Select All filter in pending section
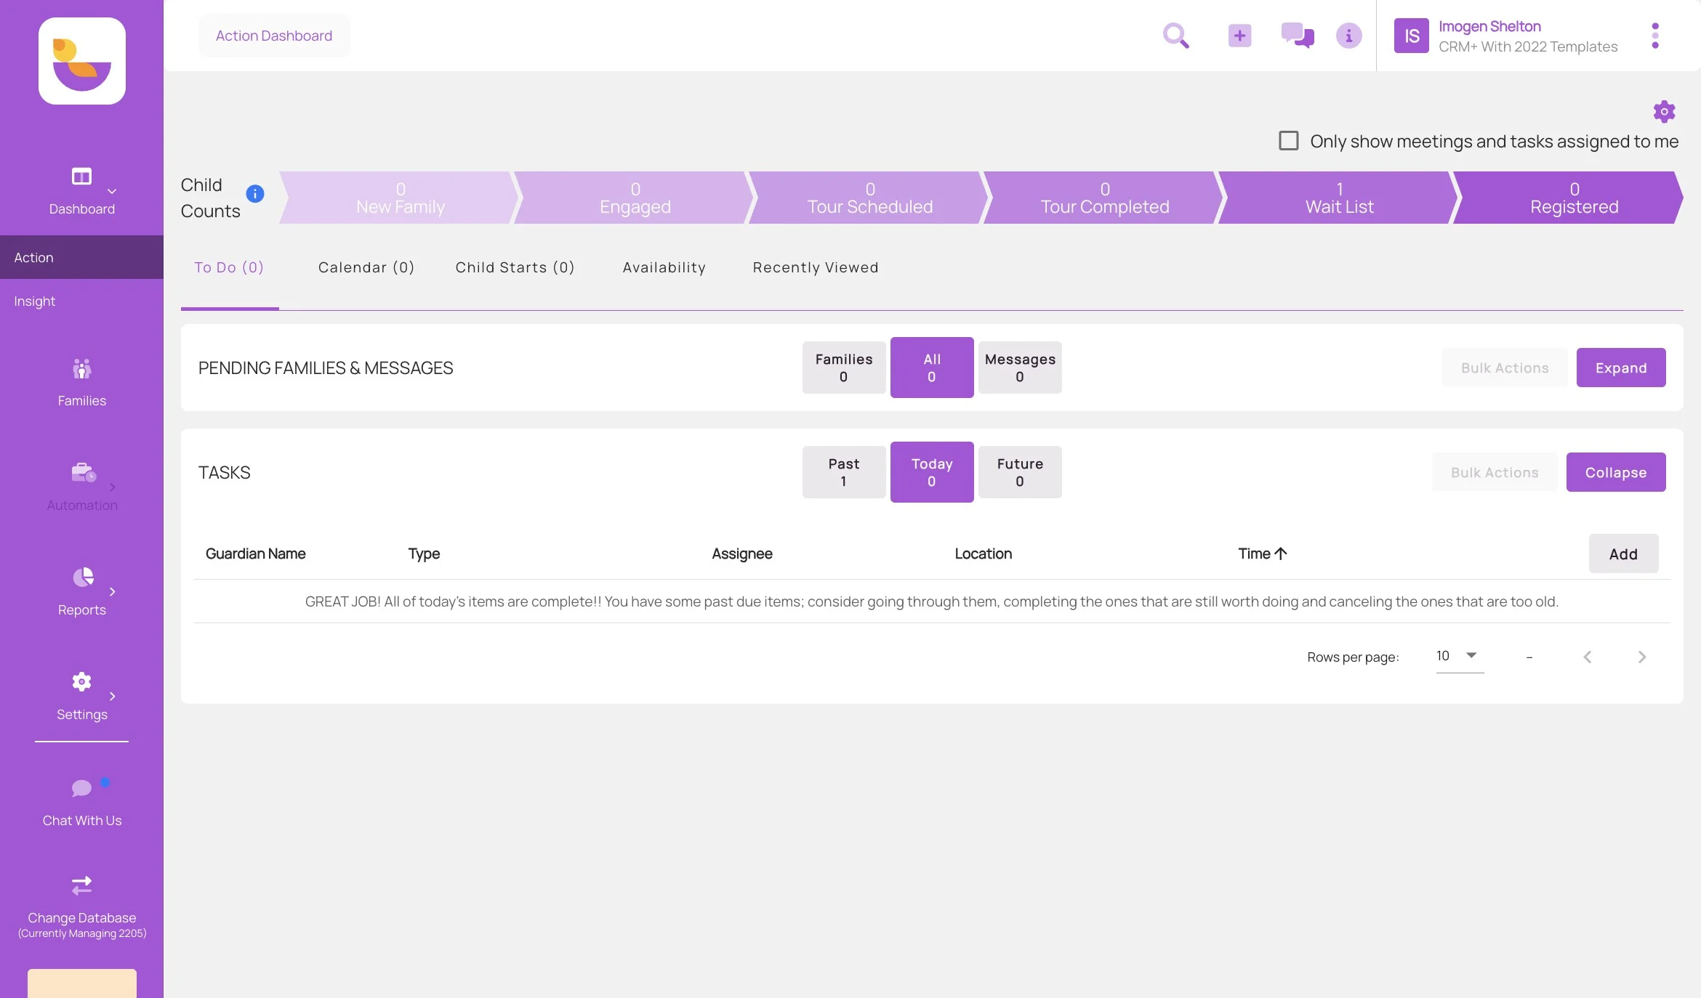Viewport: 1701px width, 998px height. point(932,368)
